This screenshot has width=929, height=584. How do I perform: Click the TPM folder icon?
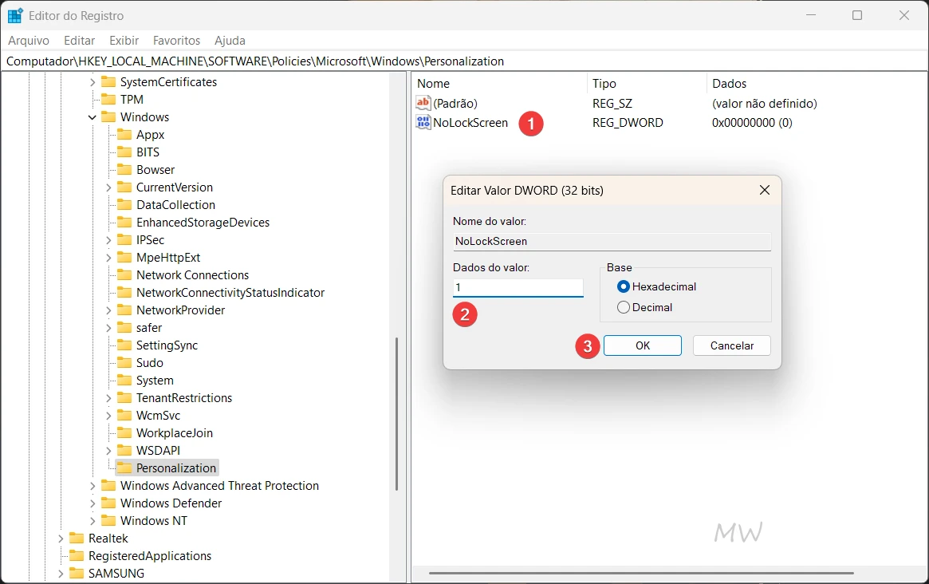[108, 99]
